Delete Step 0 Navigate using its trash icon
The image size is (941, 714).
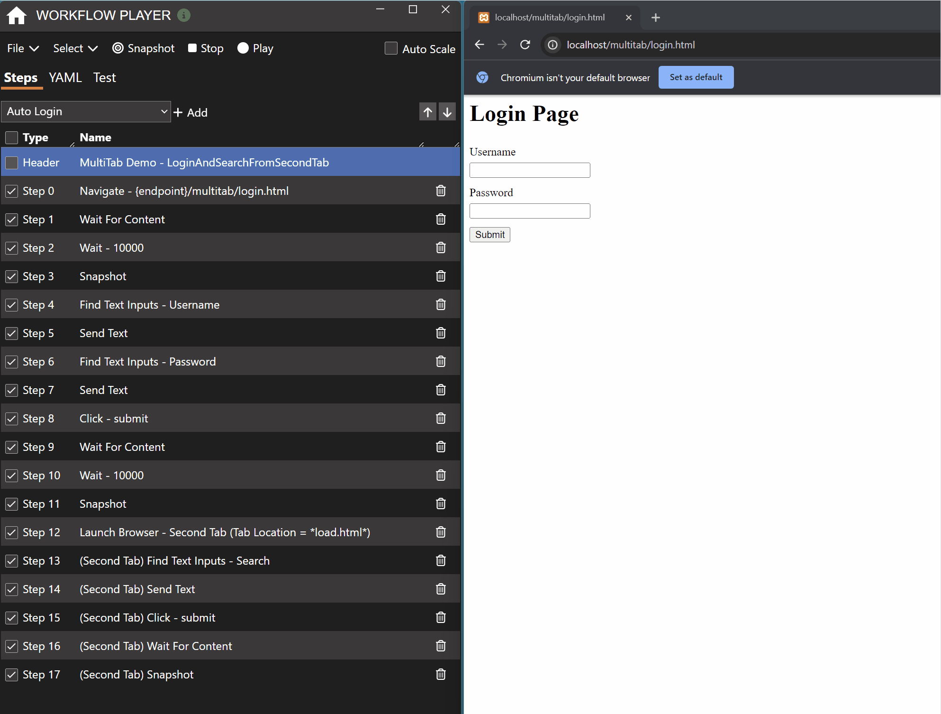click(x=441, y=191)
